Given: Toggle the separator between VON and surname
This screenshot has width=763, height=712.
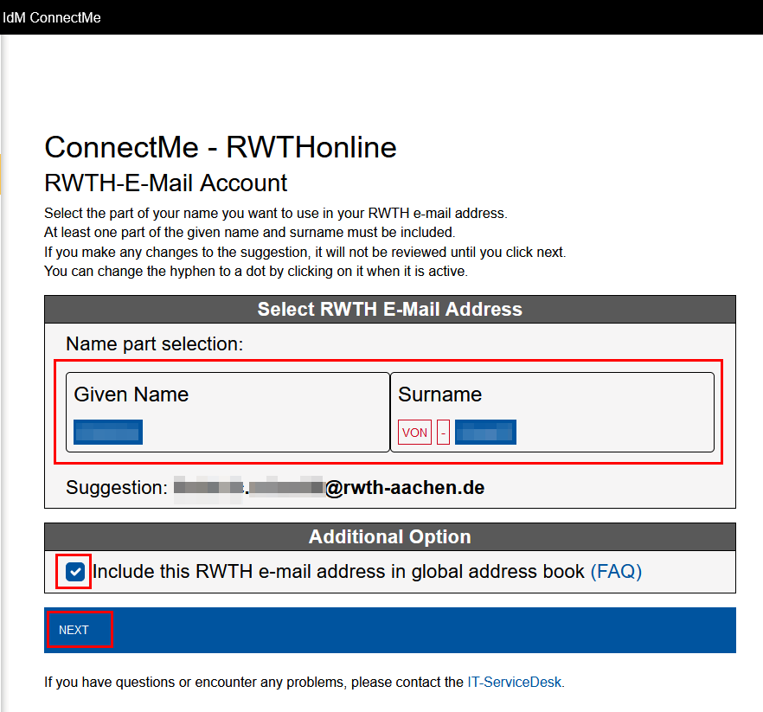Looking at the screenshot, I should 441,432.
